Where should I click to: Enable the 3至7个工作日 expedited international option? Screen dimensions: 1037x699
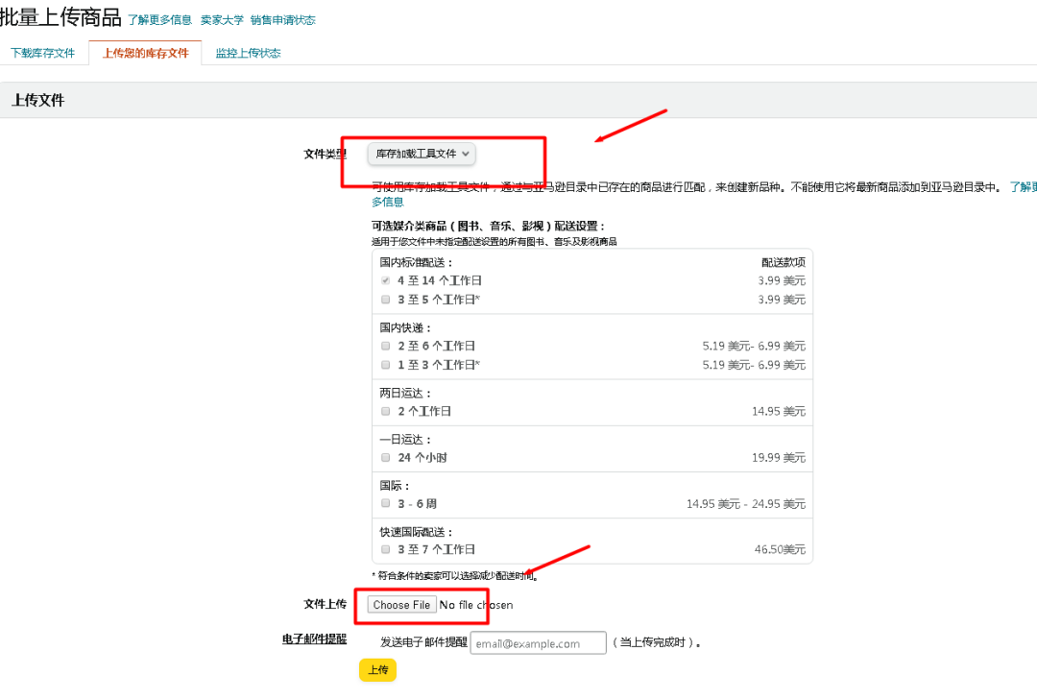[x=385, y=548]
